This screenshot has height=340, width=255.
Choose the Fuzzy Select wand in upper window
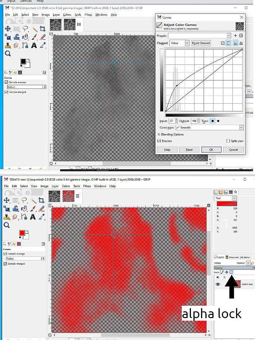(x=34, y=29)
